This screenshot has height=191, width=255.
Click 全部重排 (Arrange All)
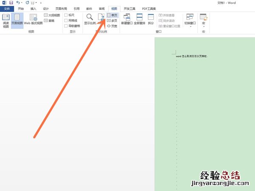coord(139,20)
